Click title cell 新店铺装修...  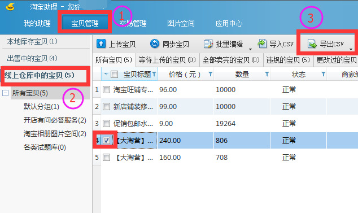click(133, 106)
